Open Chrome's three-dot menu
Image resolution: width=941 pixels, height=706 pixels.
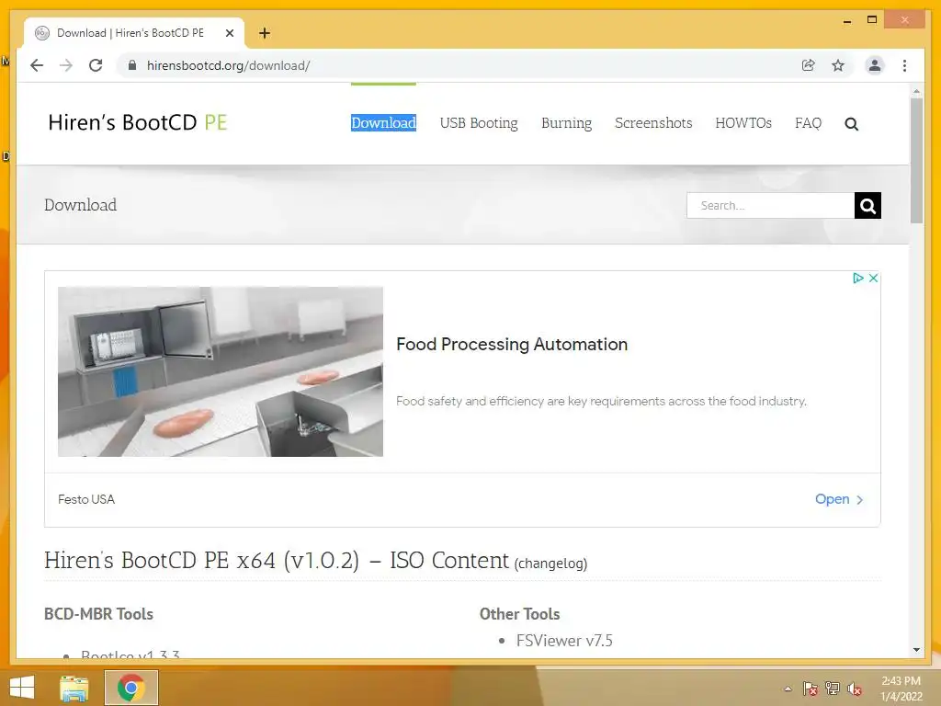coord(904,65)
